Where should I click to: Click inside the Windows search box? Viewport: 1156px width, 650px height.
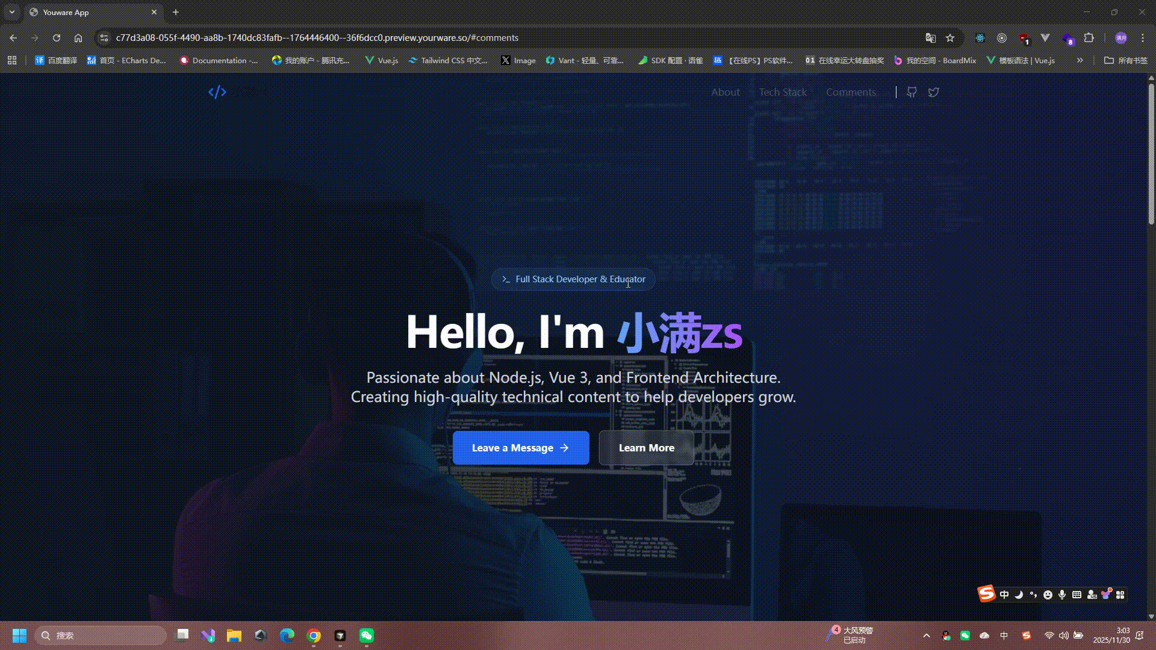101,635
